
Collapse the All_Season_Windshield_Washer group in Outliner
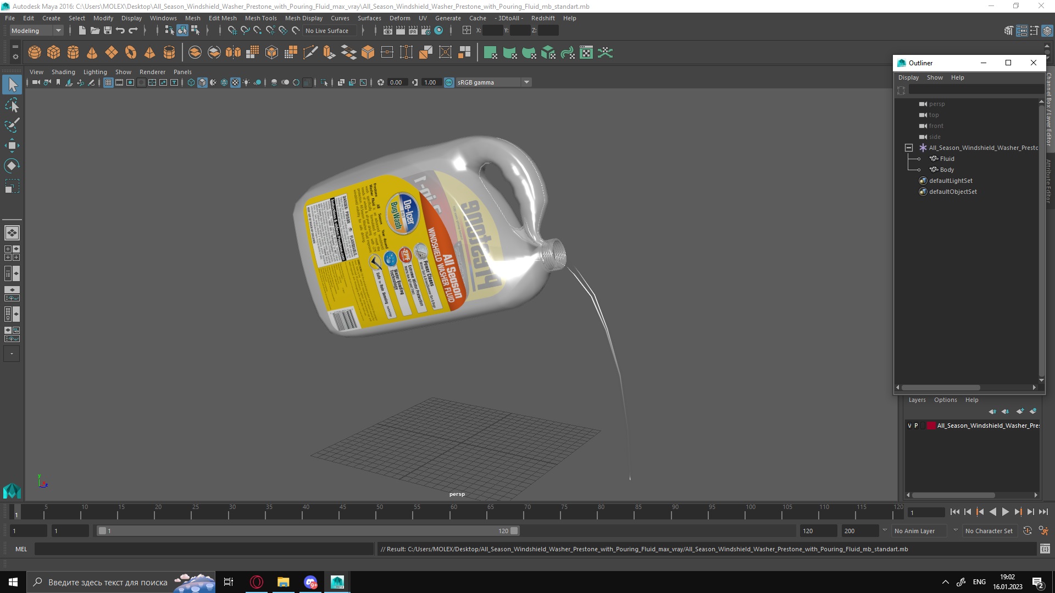pyautogui.click(x=909, y=148)
